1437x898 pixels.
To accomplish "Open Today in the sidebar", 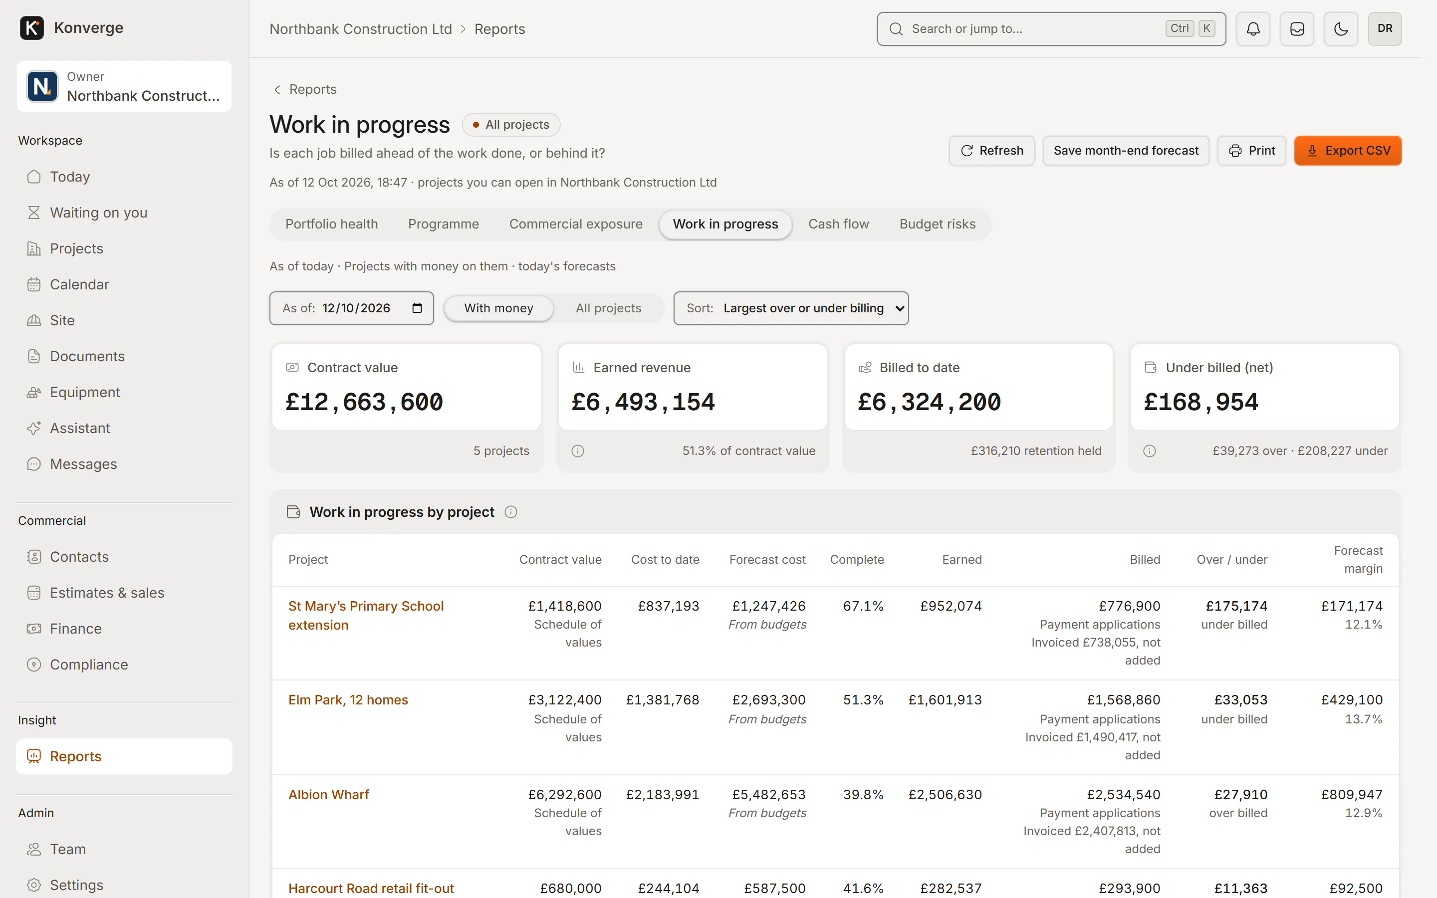I will tap(124, 177).
